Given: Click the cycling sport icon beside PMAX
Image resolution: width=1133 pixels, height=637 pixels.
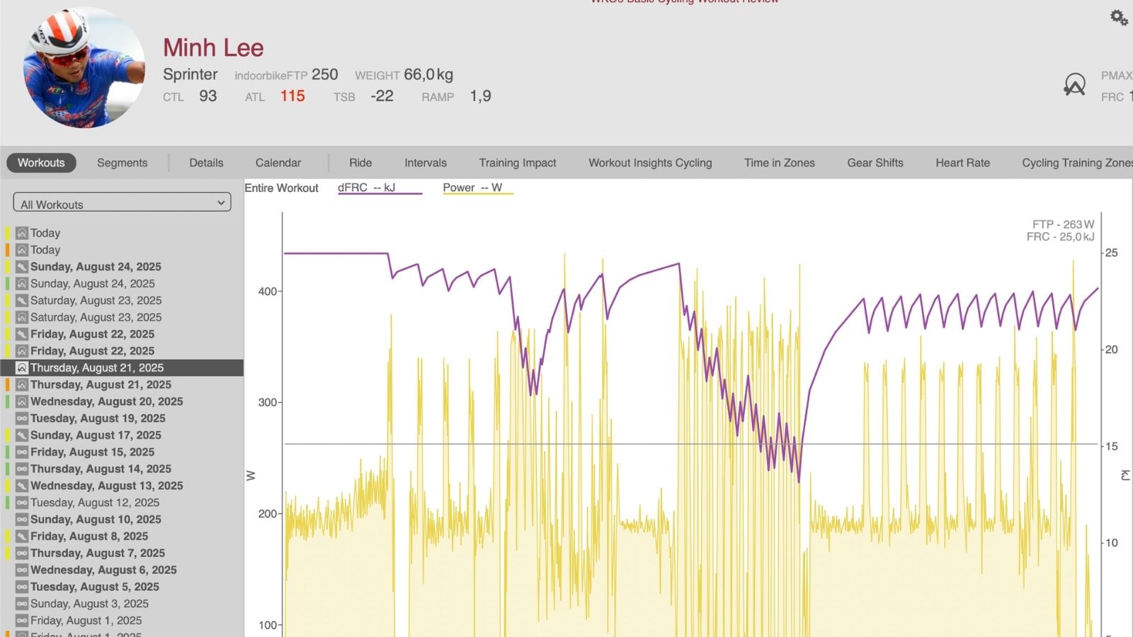Looking at the screenshot, I should point(1074,85).
